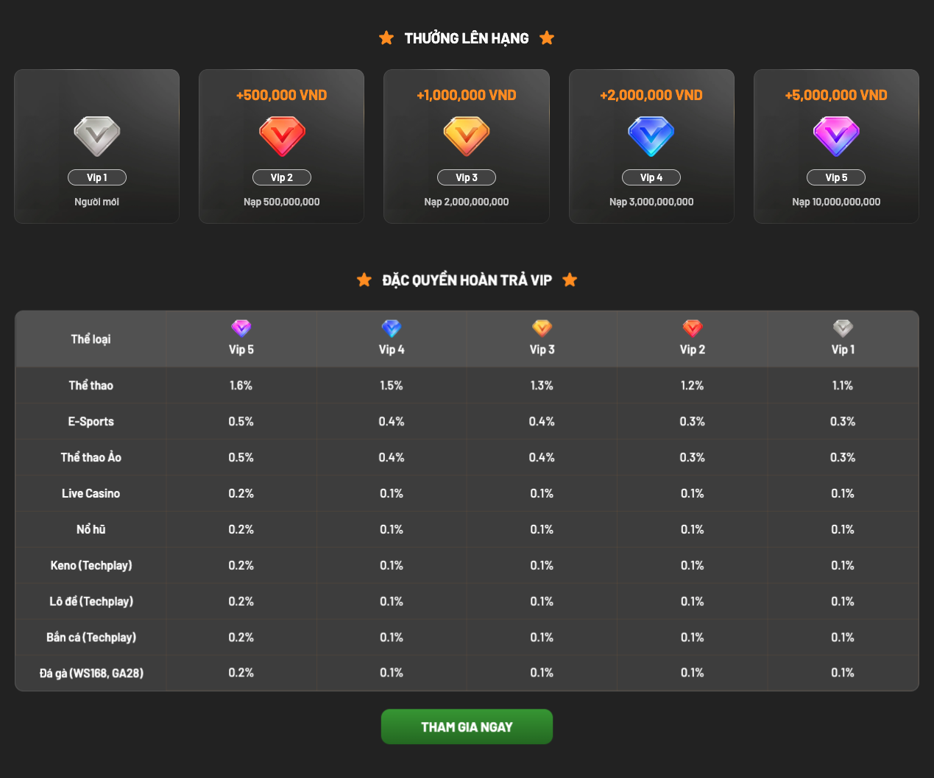The width and height of the screenshot is (934, 778).
Task: Click the purple Vip 5 diamond icon in the rank cards
Action: pyautogui.click(x=836, y=136)
